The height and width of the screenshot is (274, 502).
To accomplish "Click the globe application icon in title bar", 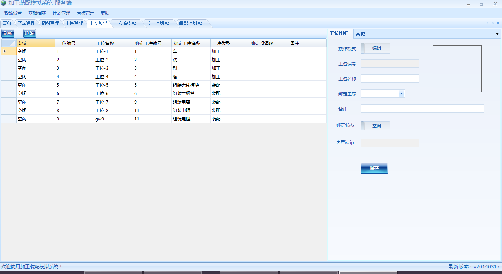I will tap(3, 3).
